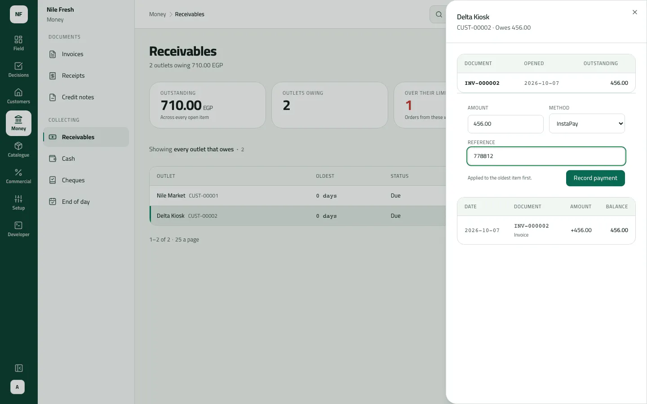Select Receivables in Collecting
Image resolution: width=647 pixels, height=404 pixels.
(86, 137)
